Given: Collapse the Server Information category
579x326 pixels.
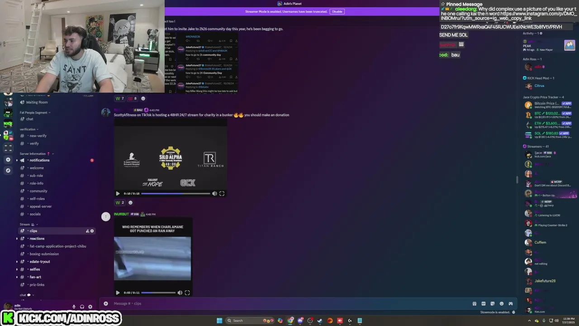Looking at the screenshot, I should pos(36,153).
